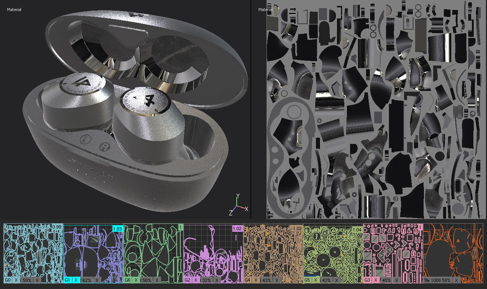Click the 1.02 density badge on G2 tile
The height and width of the screenshot is (289, 487).
point(237,229)
